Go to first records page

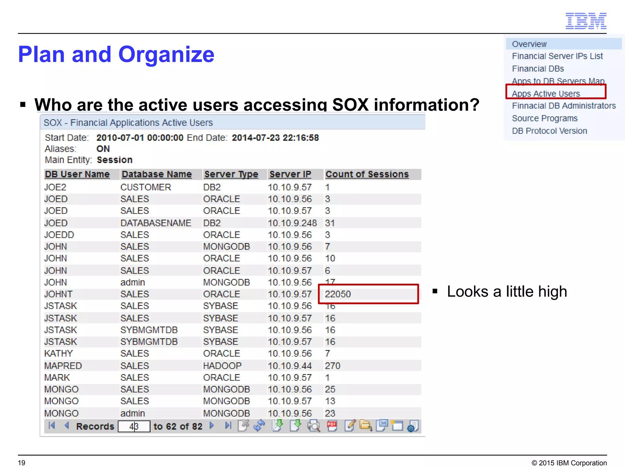52,426
